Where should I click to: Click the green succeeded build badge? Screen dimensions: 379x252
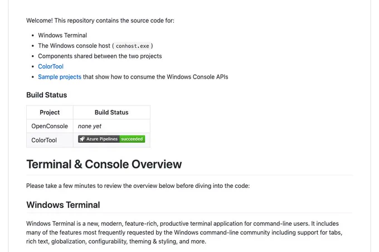pyautogui.click(x=132, y=139)
